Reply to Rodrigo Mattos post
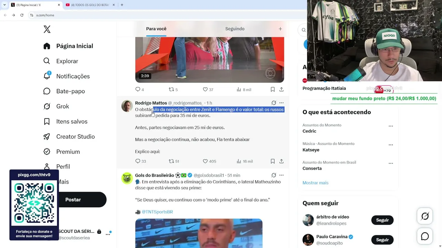Viewport: 442px width, 248px height. 138,161
